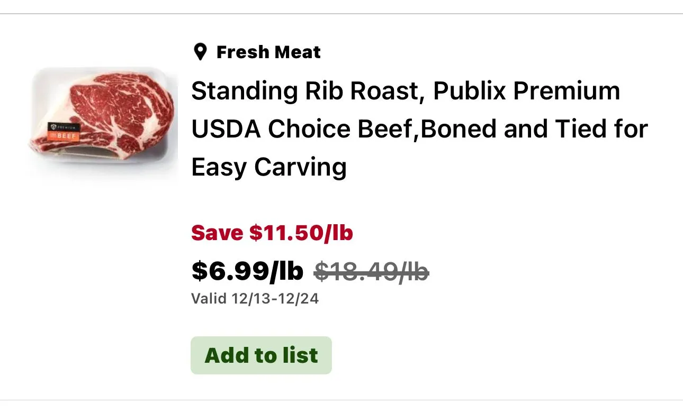683x413 pixels.
Task: Open the Standing Rib Roast title line
Action: pyautogui.click(x=405, y=91)
